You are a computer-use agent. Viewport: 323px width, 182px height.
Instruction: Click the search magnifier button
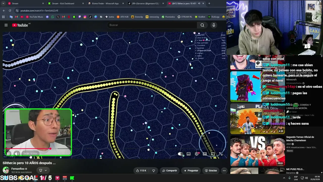[x=202, y=25]
